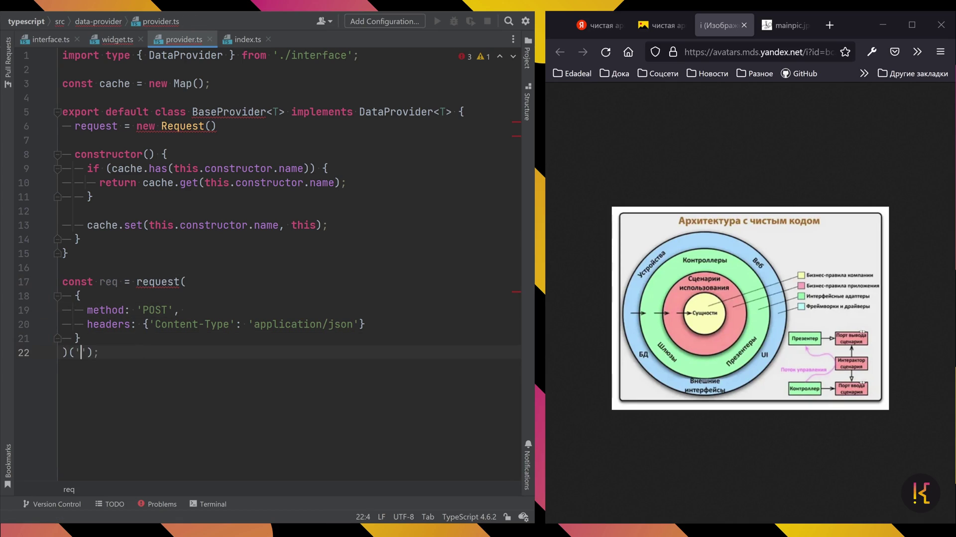Screen dimensions: 956x537
Task: Change line separator LF in status bar
Action: click(x=381, y=517)
